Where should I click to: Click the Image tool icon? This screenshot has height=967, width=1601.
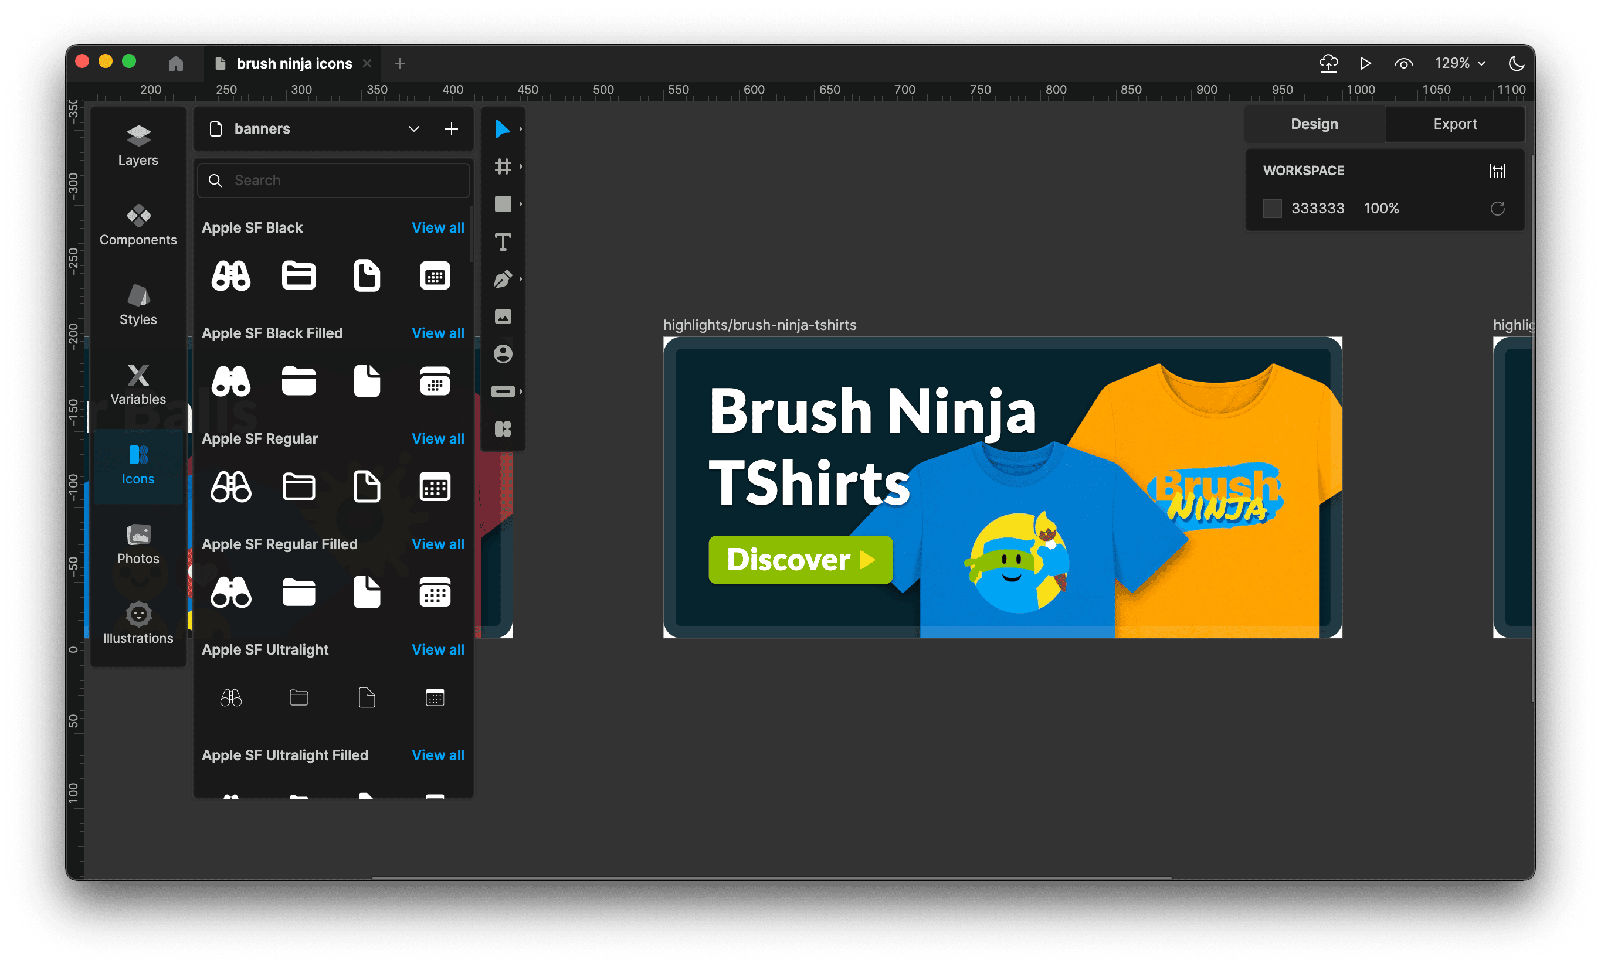pyautogui.click(x=502, y=316)
